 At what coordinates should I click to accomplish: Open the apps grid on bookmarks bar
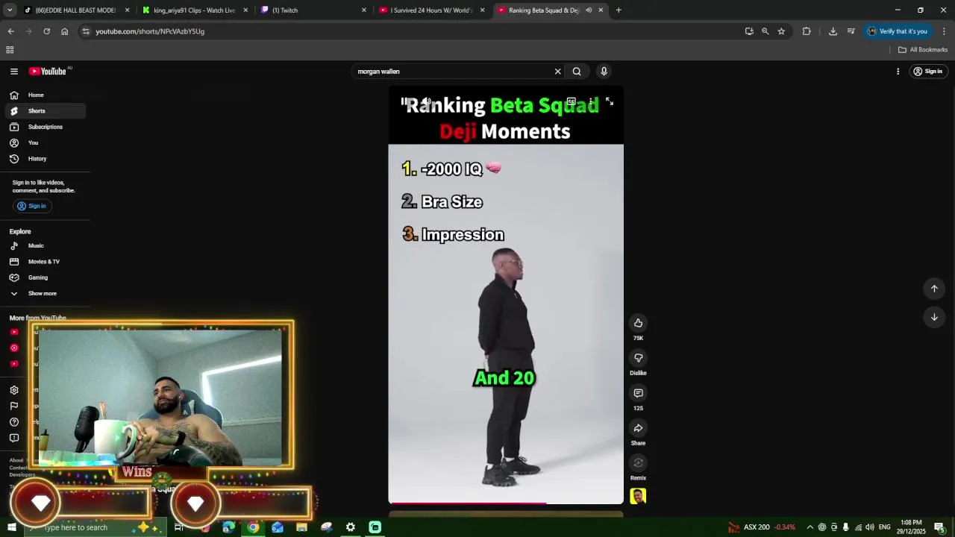10,50
